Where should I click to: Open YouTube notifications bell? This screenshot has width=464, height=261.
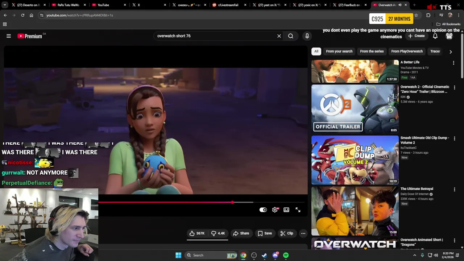(435, 36)
